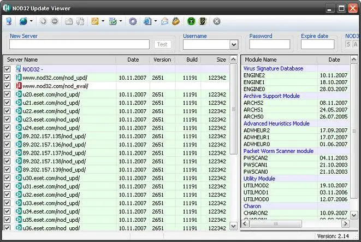This screenshot has height=242, width=361.
Task: Click the server list scroll-up arrow
Action: 233,60
